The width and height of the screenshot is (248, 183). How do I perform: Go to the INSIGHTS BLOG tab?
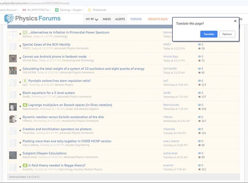coord(158,19)
